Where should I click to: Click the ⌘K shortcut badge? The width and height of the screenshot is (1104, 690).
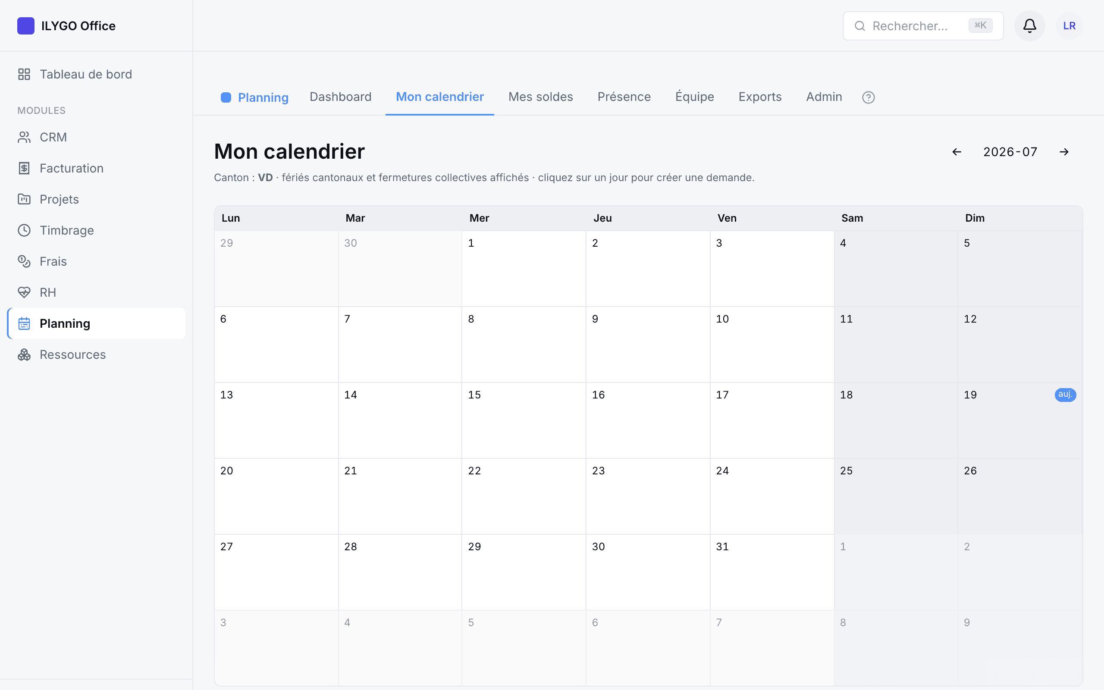(x=980, y=25)
